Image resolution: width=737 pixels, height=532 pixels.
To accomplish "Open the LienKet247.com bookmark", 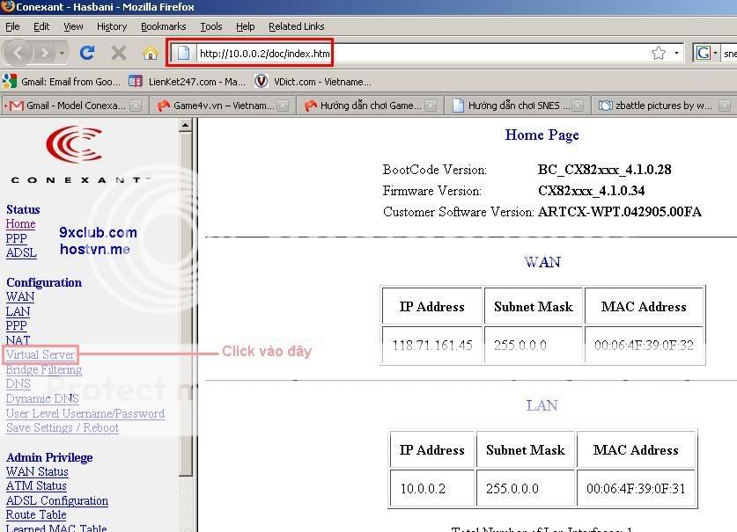I will (187, 82).
